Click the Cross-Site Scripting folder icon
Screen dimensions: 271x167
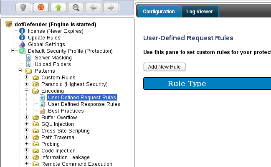35,131
